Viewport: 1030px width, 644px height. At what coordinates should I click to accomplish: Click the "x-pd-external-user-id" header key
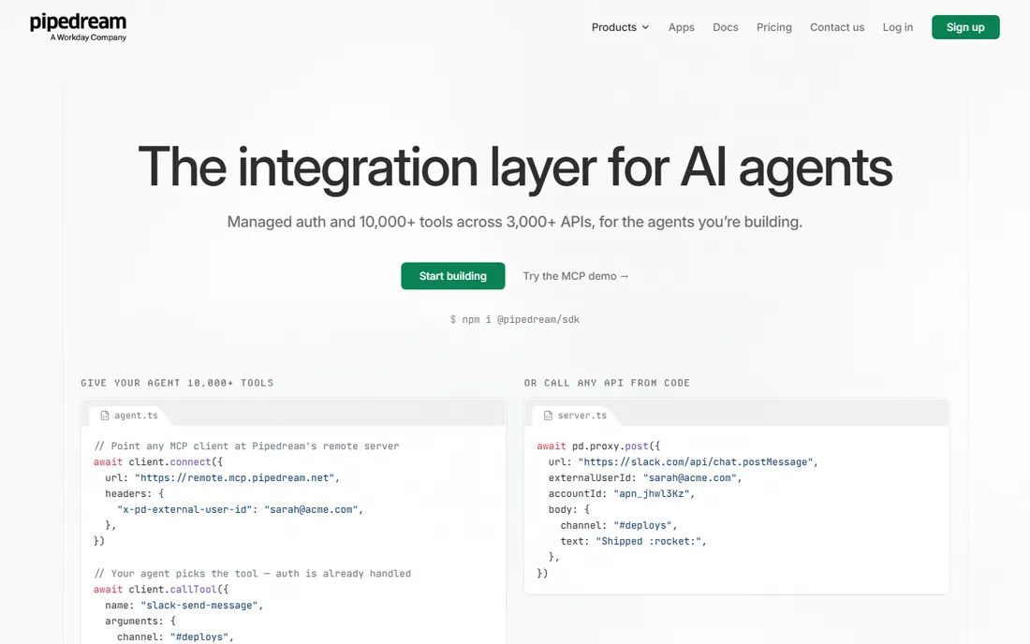(x=184, y=510)
